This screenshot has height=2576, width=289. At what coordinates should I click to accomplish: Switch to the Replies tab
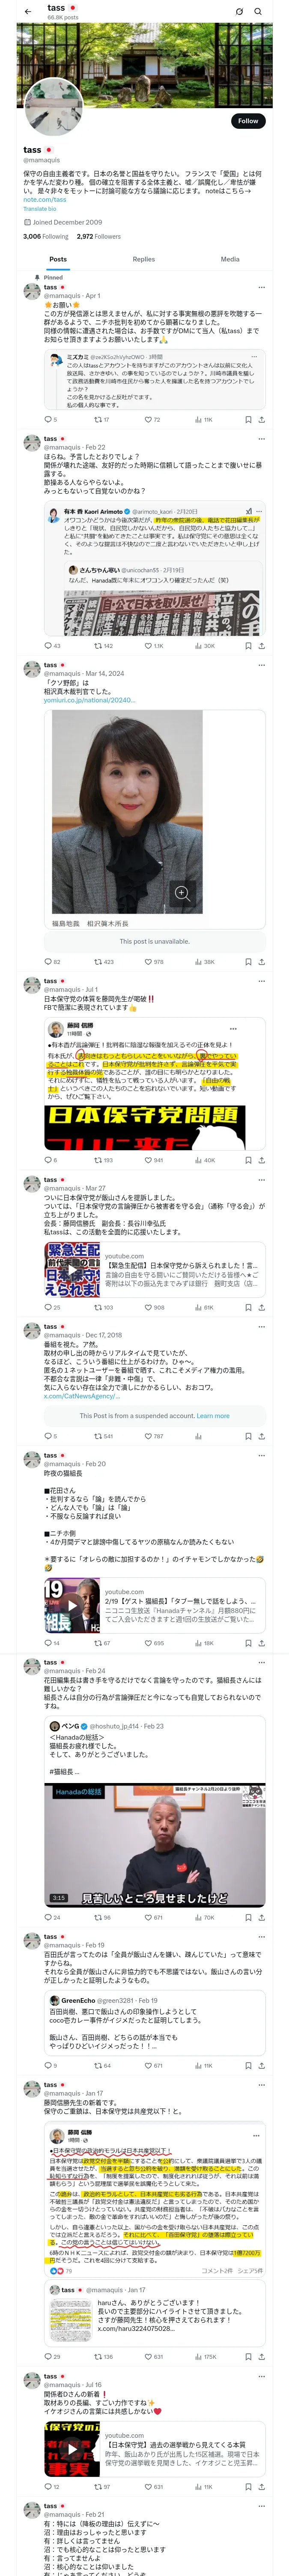[143, 259]
